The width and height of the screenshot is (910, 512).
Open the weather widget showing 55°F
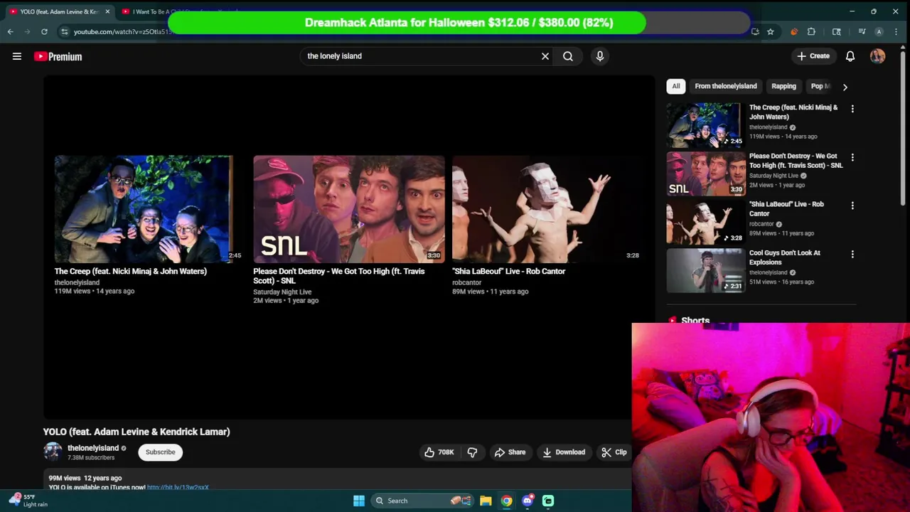point(28,501)
